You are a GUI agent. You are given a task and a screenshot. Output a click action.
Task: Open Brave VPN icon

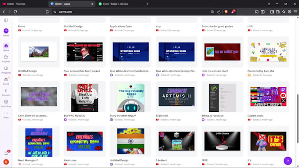click(289, 12)
